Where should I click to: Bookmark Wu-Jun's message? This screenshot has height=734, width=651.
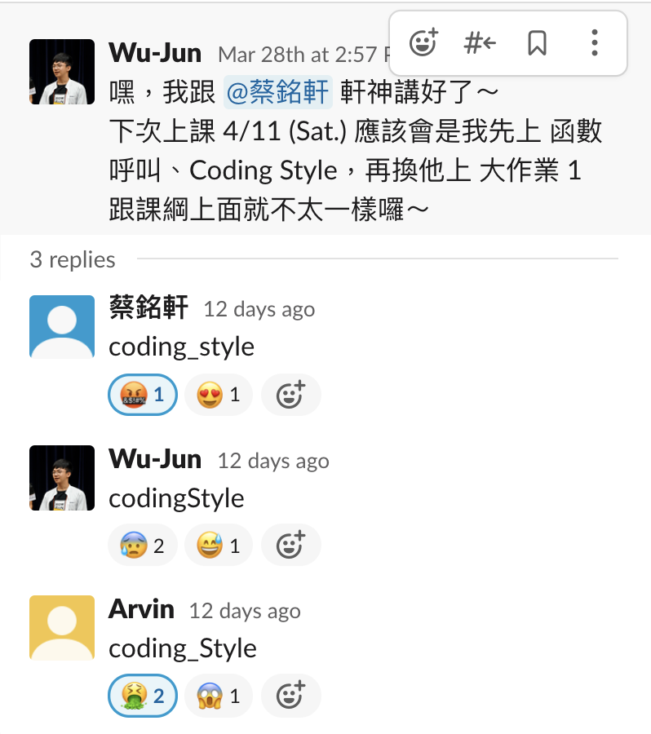(537, 42)
